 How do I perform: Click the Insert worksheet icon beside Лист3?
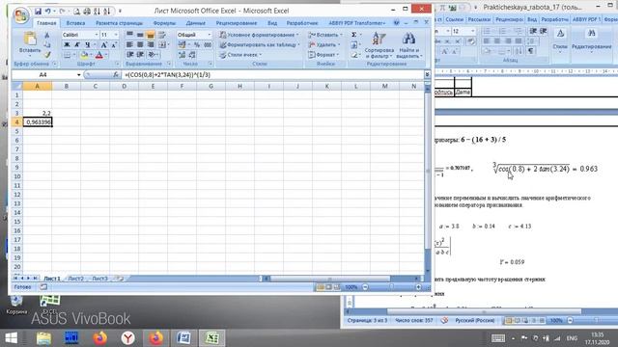pos(120,279)
